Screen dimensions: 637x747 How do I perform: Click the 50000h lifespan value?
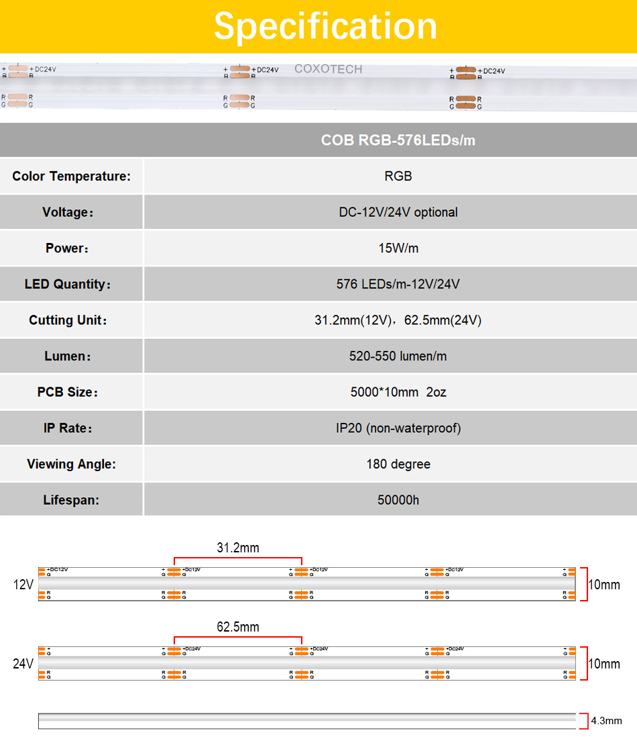pyautogui.click(x=398, y=500)
